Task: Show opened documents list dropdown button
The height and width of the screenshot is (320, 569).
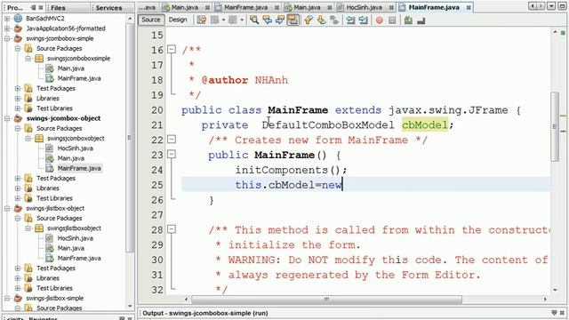Action: (x=551, y=6)
